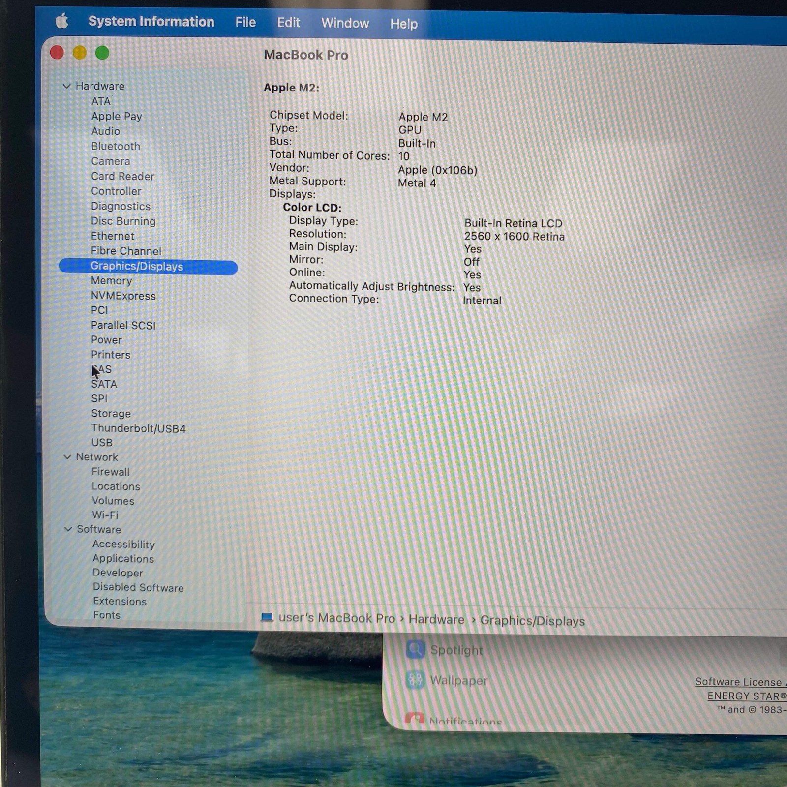Select USB in the sidebar

point(102,443)
